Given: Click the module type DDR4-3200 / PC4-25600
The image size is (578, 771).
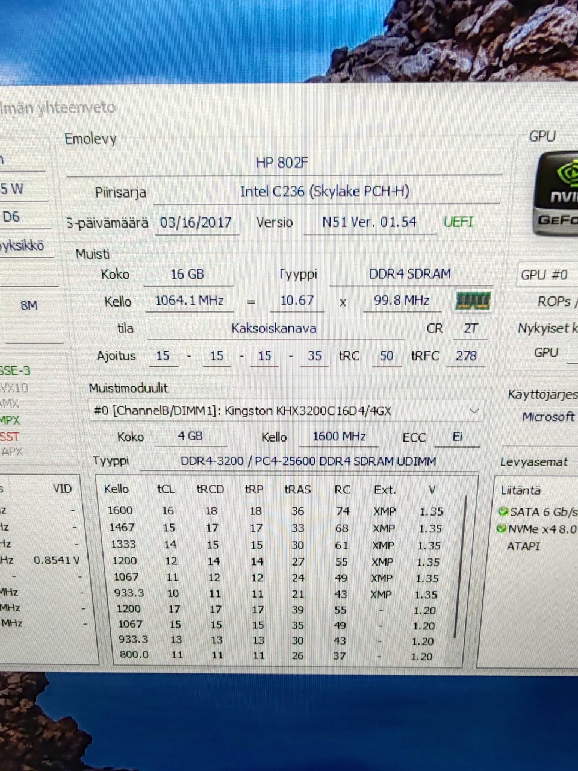Looking at the screenshot, I should pos(308,461).
